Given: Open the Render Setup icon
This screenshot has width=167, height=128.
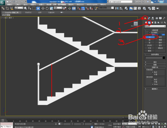Looking at the screenshot, I should pos(149,8).
